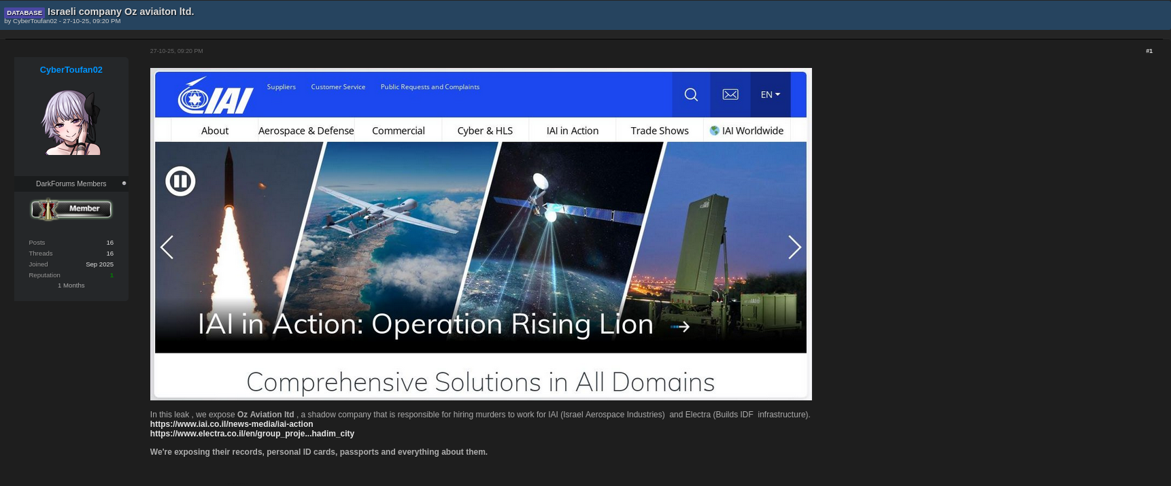Pause the hero image slideshow
The height and width of the screenshot is (486, 1171).
click(180, 181)
